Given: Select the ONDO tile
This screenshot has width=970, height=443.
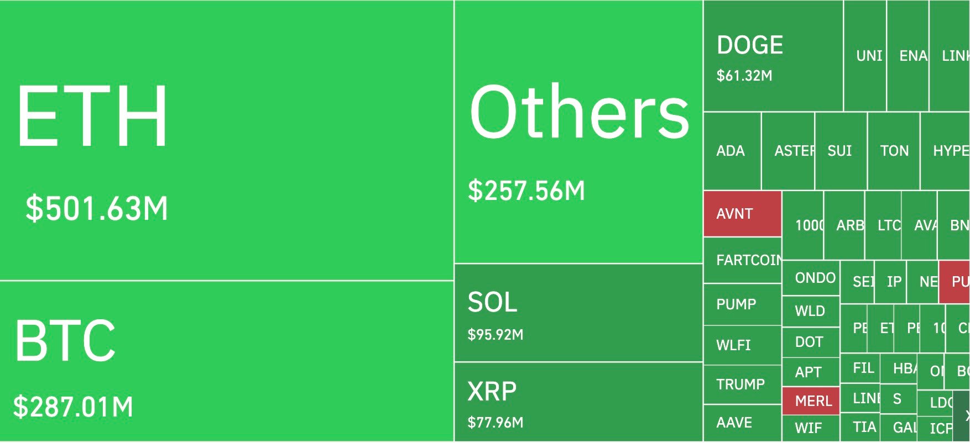Looking at the screenshot, I should (x=811, y=278).
